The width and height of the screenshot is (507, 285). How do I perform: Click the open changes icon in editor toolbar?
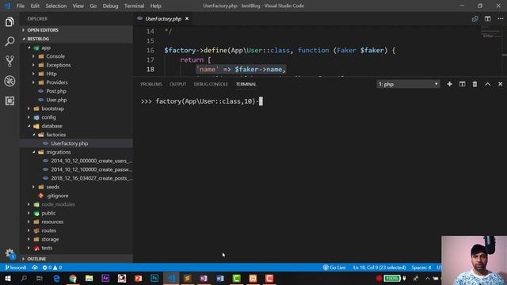[475, 19]
